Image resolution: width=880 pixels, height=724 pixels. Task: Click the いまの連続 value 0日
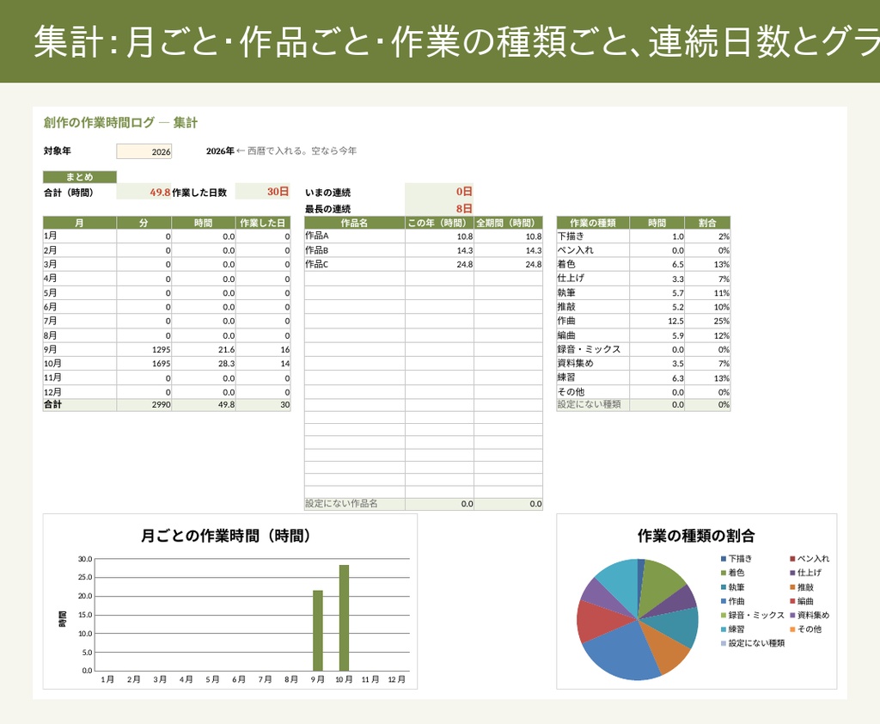(x=439, y=192)
